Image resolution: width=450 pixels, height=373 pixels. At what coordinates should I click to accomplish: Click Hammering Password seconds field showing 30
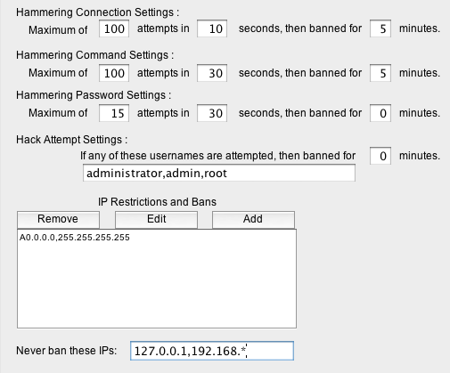(212, 113)
